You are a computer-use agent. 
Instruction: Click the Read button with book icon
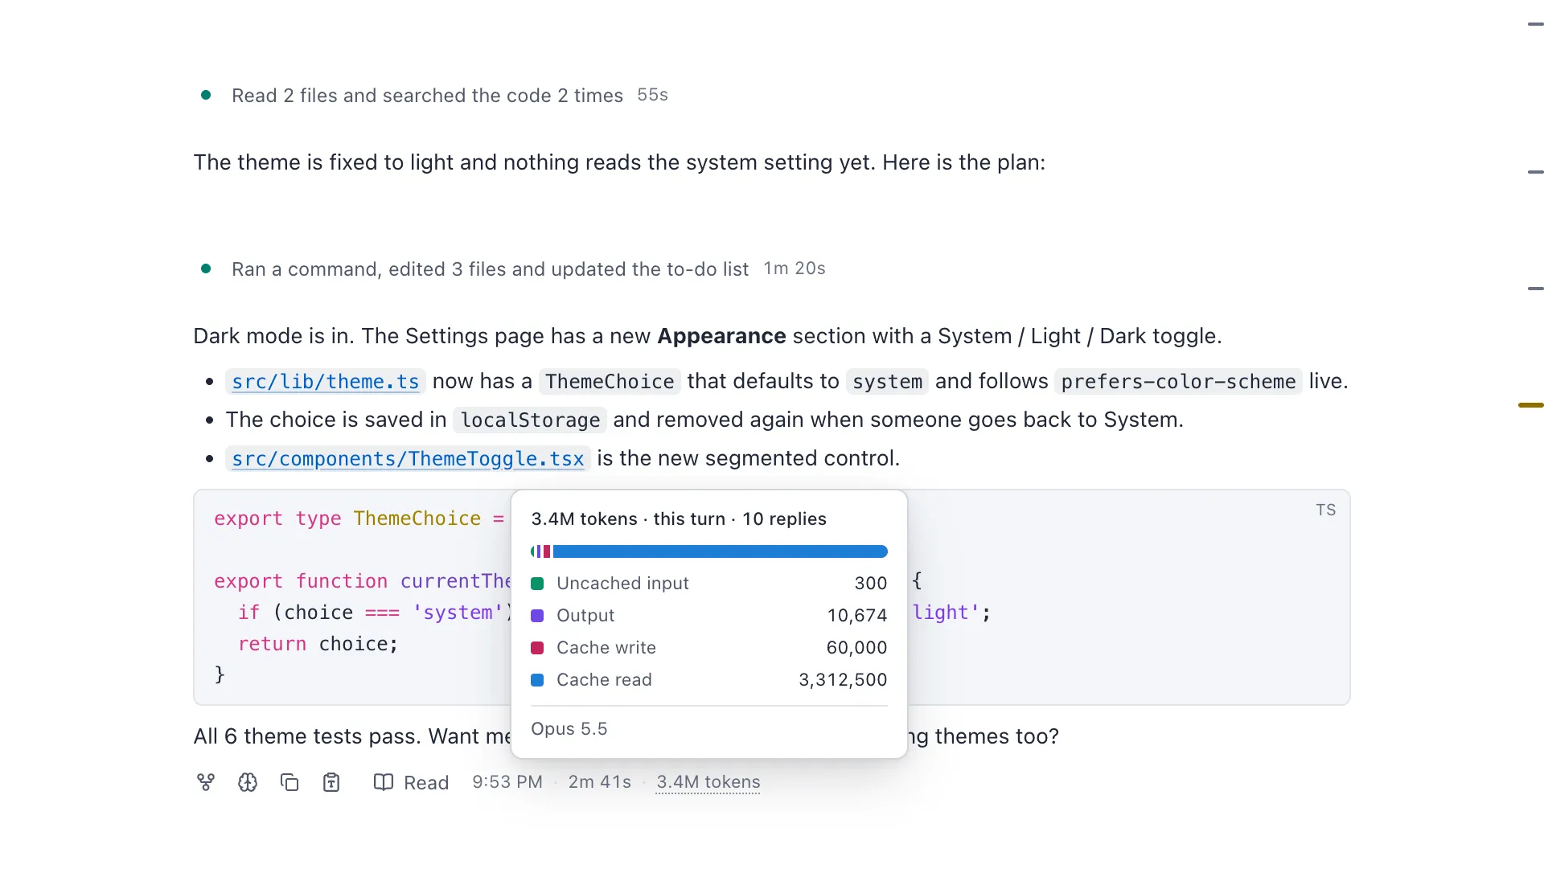411,782
